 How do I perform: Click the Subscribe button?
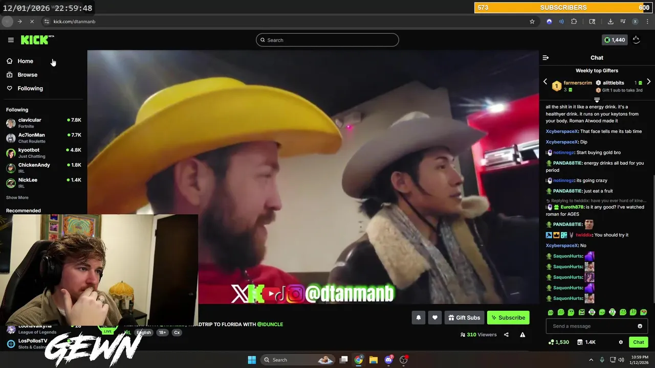[x=508, y=317]
